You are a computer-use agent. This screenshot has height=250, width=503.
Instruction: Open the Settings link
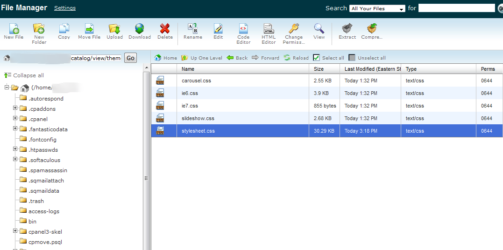click(64, 8)
